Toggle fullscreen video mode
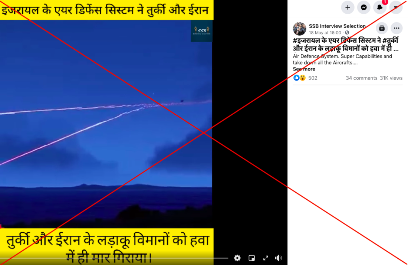The height and width of the screenshot is (265, 408). coord(266,258)
